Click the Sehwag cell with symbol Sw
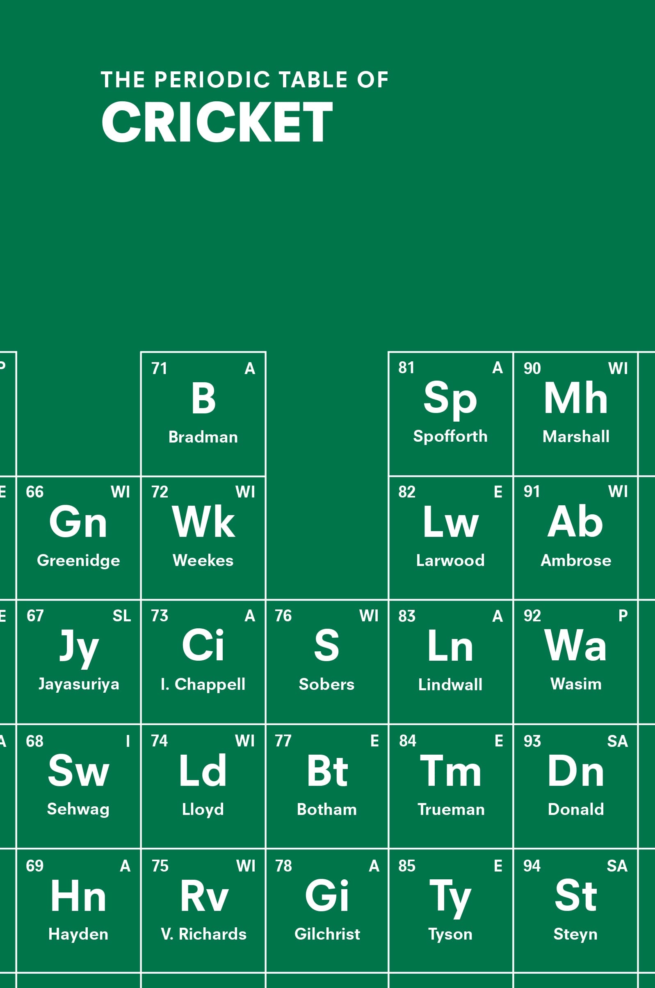This screenshot has width=655, height=988. click(78, 786)
